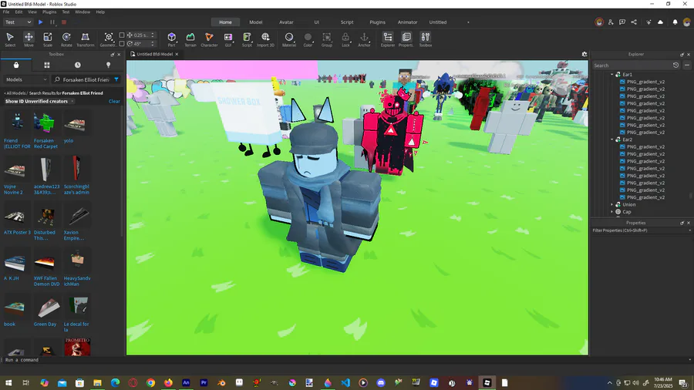Open the Toolbox Inventory grid tab

pyautogui.click(x=47, y=65)
